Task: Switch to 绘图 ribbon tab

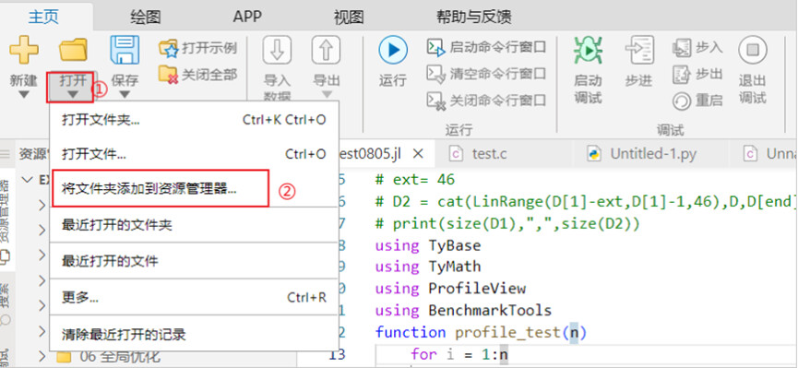Action: 145,17
